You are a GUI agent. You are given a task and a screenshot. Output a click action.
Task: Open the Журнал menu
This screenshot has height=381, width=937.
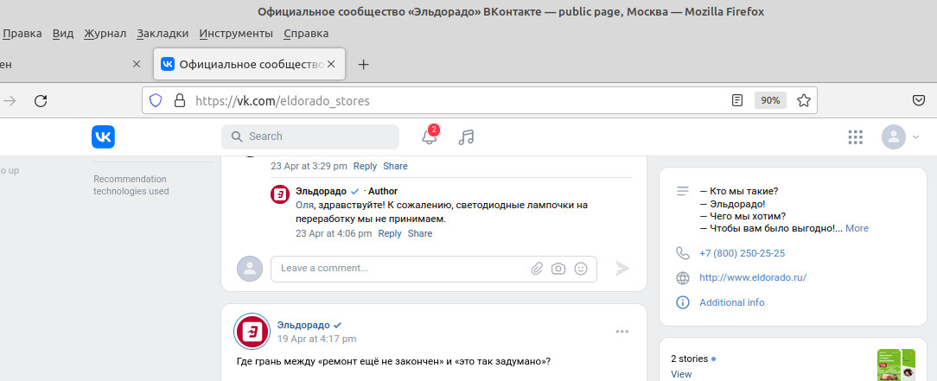coord(105,34)
